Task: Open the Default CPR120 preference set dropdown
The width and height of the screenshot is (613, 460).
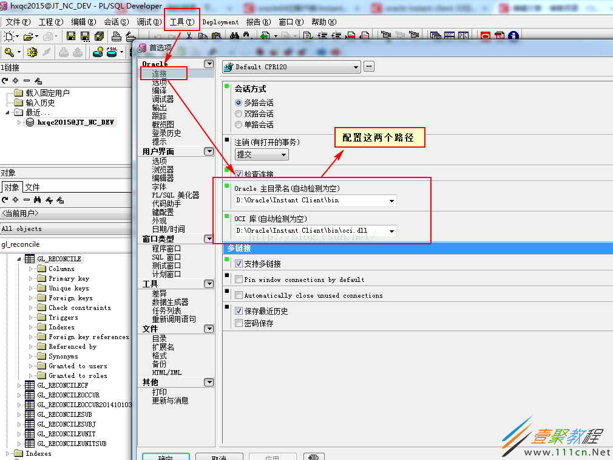Action: tap(356, 67)
